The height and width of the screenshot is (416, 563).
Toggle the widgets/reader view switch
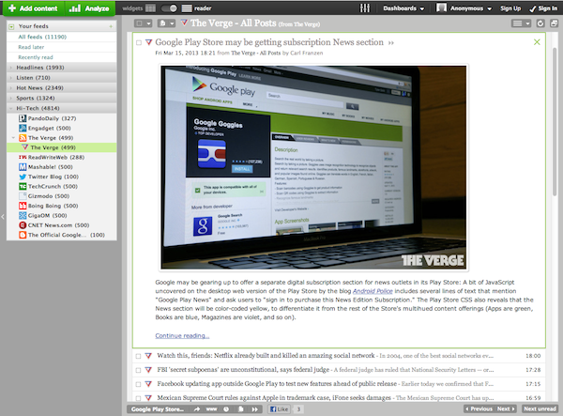tap(169, 8)
